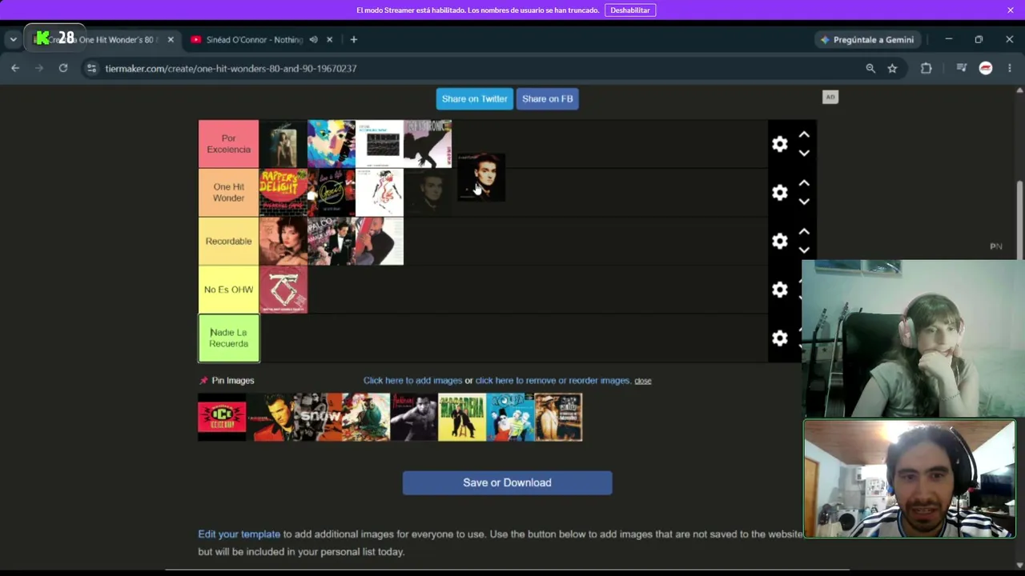The width and height of the screenshot is (1025, 576).
Task: Pick the Falco cover in Recordable row
Action: click(x=332, y=241)
